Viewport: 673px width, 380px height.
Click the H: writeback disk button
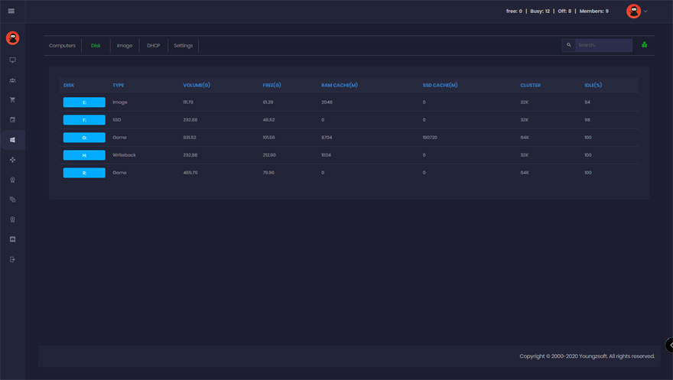tap(84, 155)
